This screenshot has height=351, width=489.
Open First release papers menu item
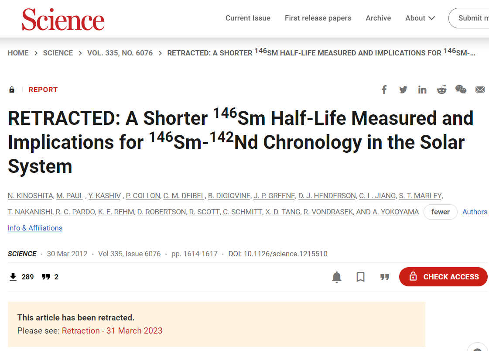[318, 18]
